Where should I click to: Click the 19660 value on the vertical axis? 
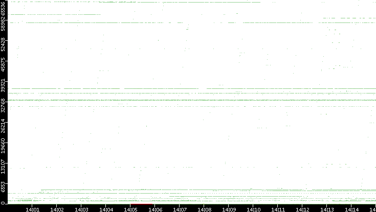pyautogui.click(x=3, y=146)
